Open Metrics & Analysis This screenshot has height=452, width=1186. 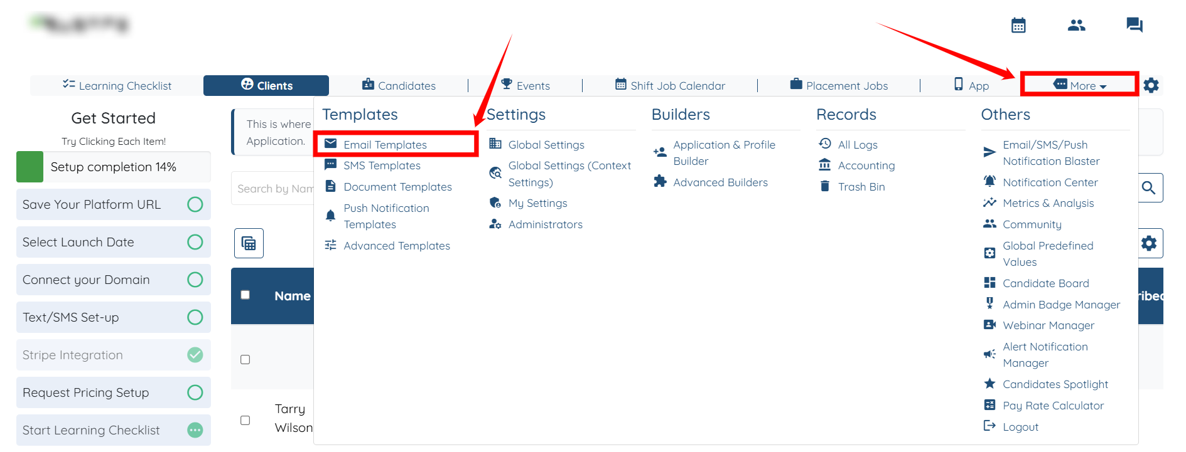(x=1048, y=203)
